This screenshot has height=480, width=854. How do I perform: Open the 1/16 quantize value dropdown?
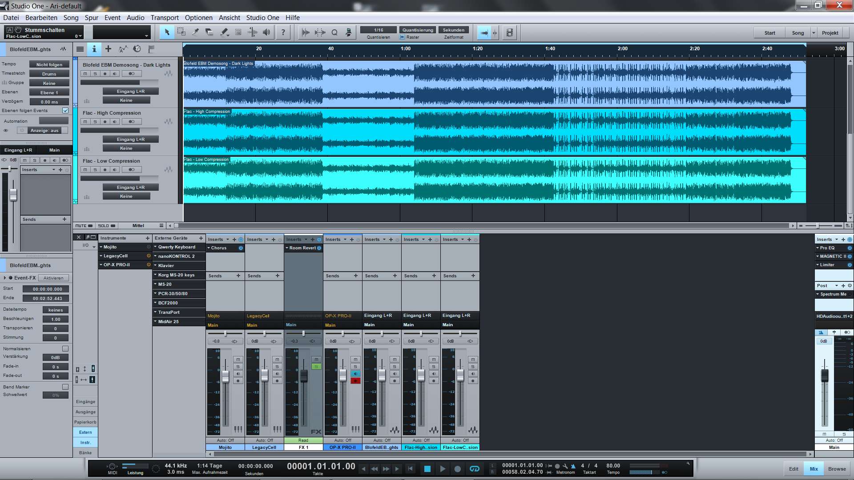click(379, 30)
